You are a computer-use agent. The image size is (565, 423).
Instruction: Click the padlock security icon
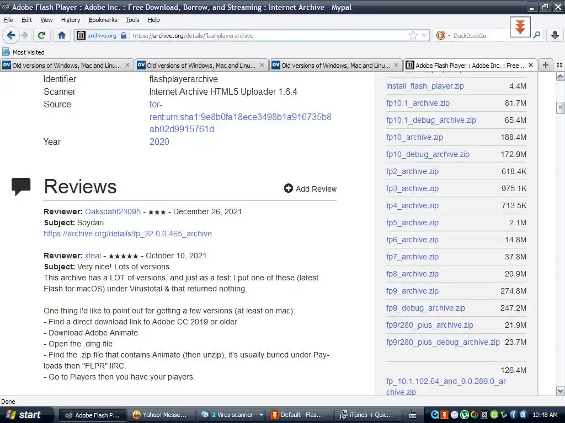(124, 35)
